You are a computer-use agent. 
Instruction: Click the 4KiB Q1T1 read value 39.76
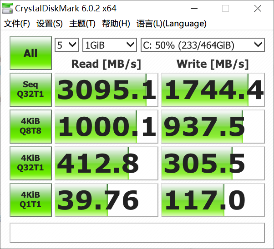point(106,200)
